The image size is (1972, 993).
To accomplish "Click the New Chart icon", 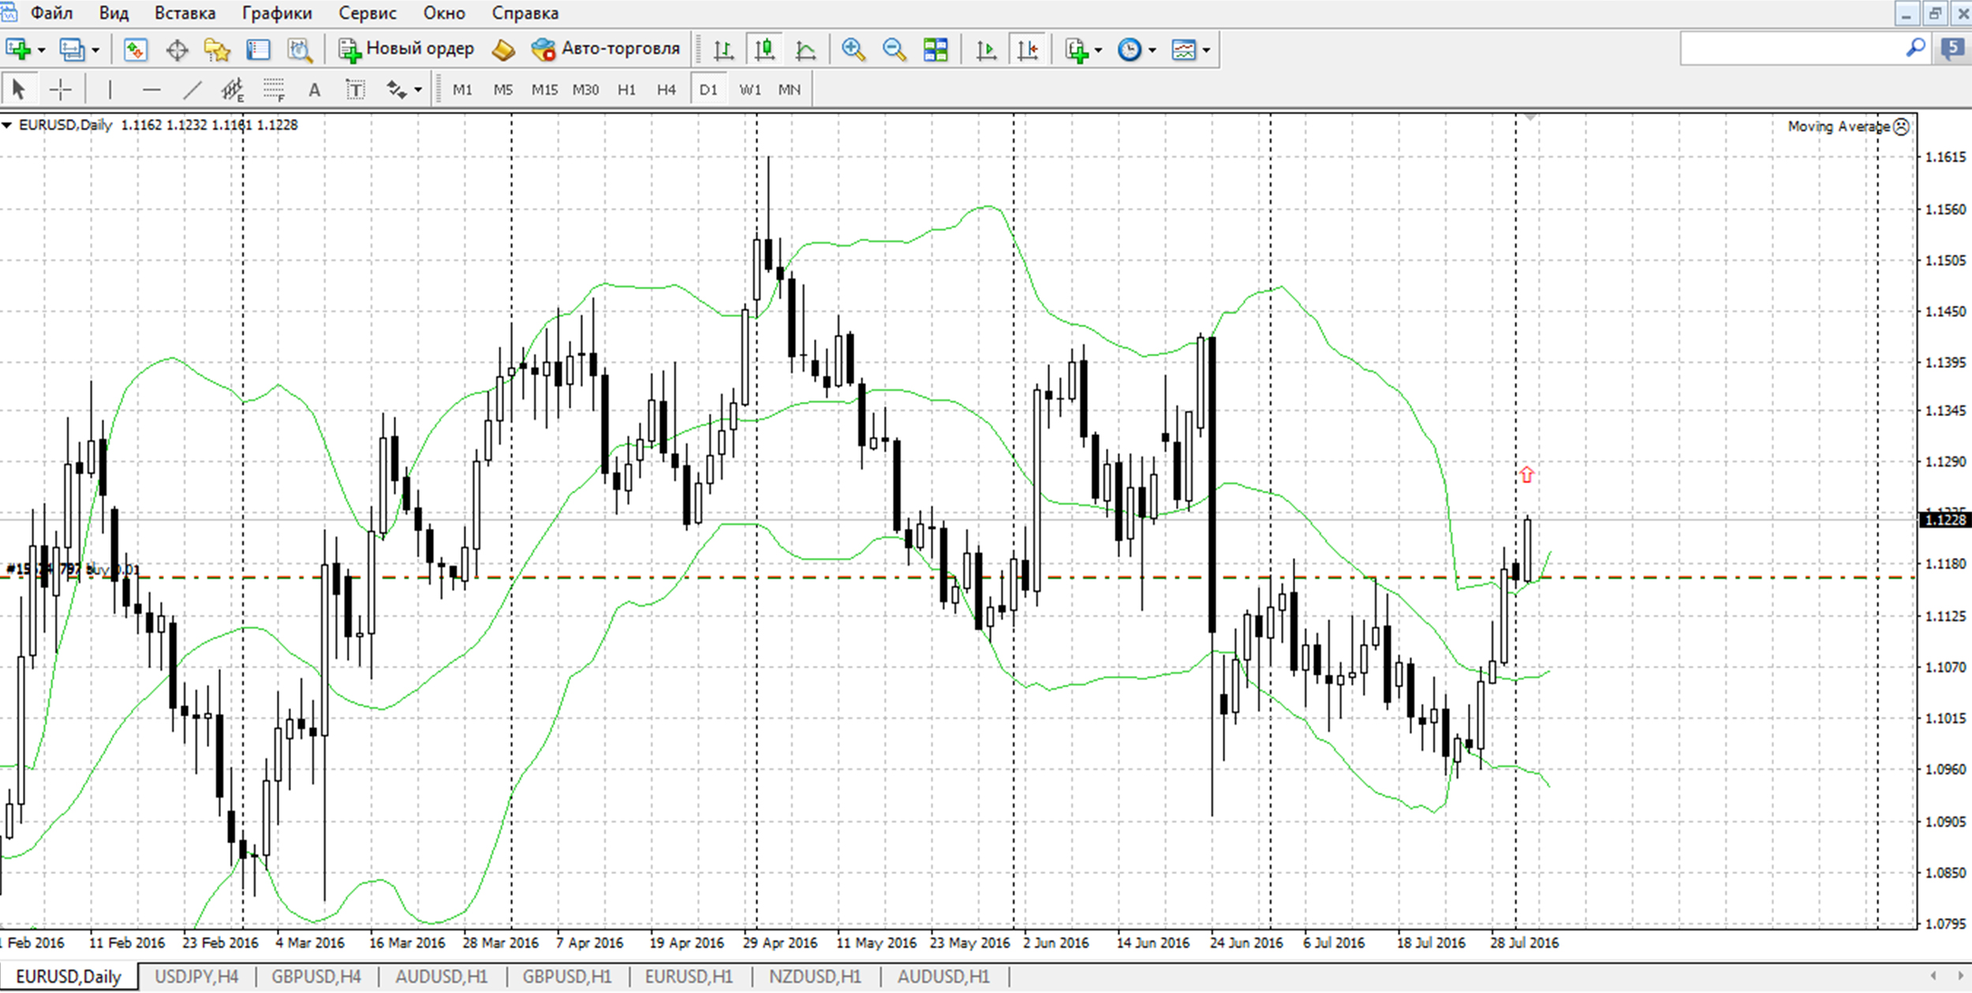I will click(x=17, y=50).
